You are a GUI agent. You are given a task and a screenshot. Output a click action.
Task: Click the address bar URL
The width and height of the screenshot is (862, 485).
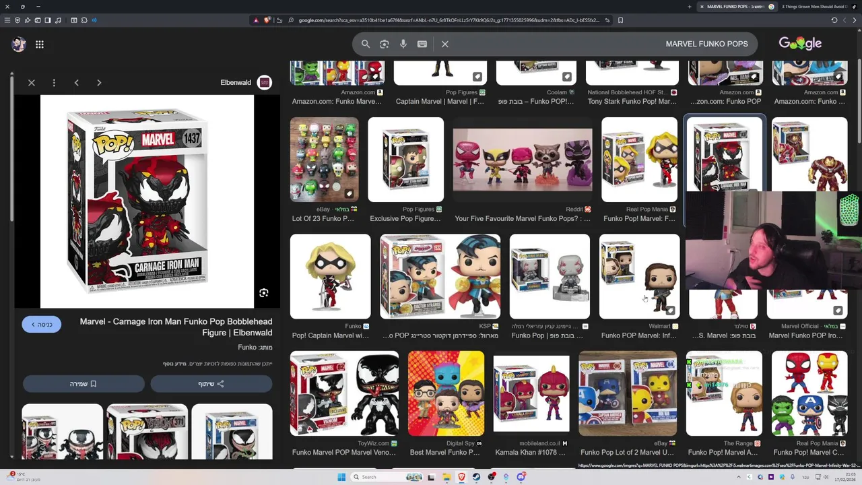(x=449, y=20)
